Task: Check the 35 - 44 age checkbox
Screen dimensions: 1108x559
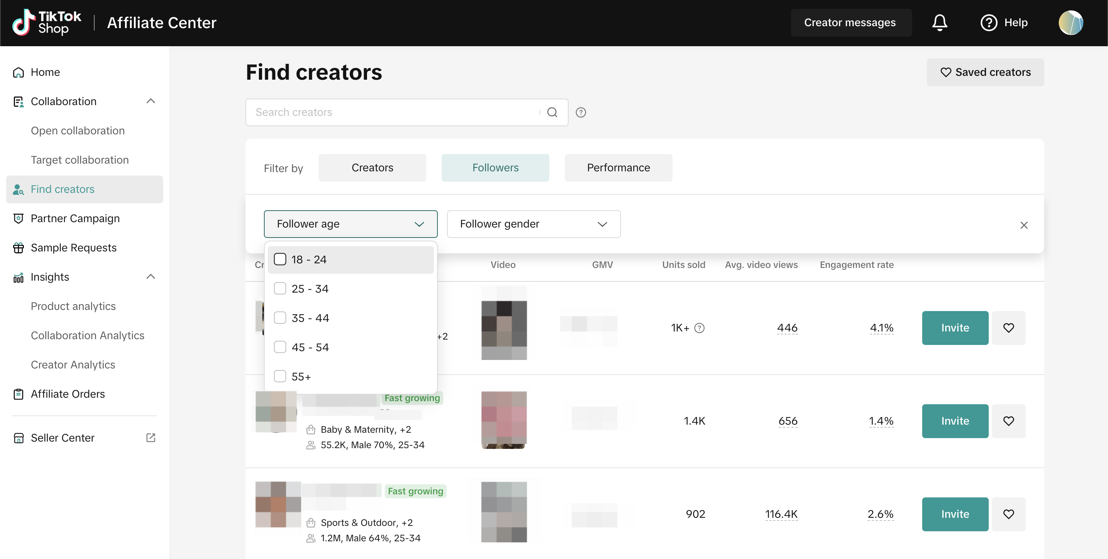Action: (280, 318)
